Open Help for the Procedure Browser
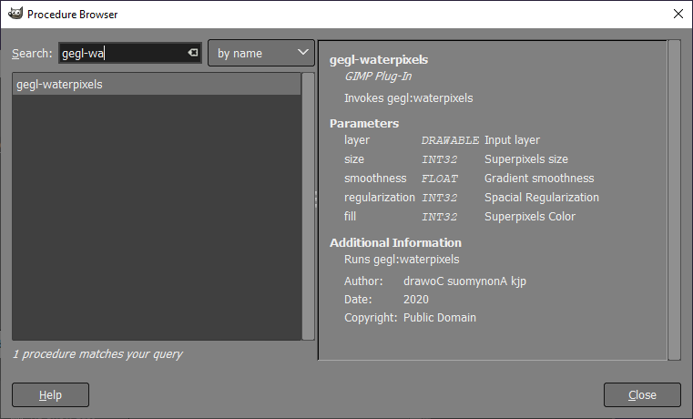This screenshot has width=693, height=419. point(50,394)
